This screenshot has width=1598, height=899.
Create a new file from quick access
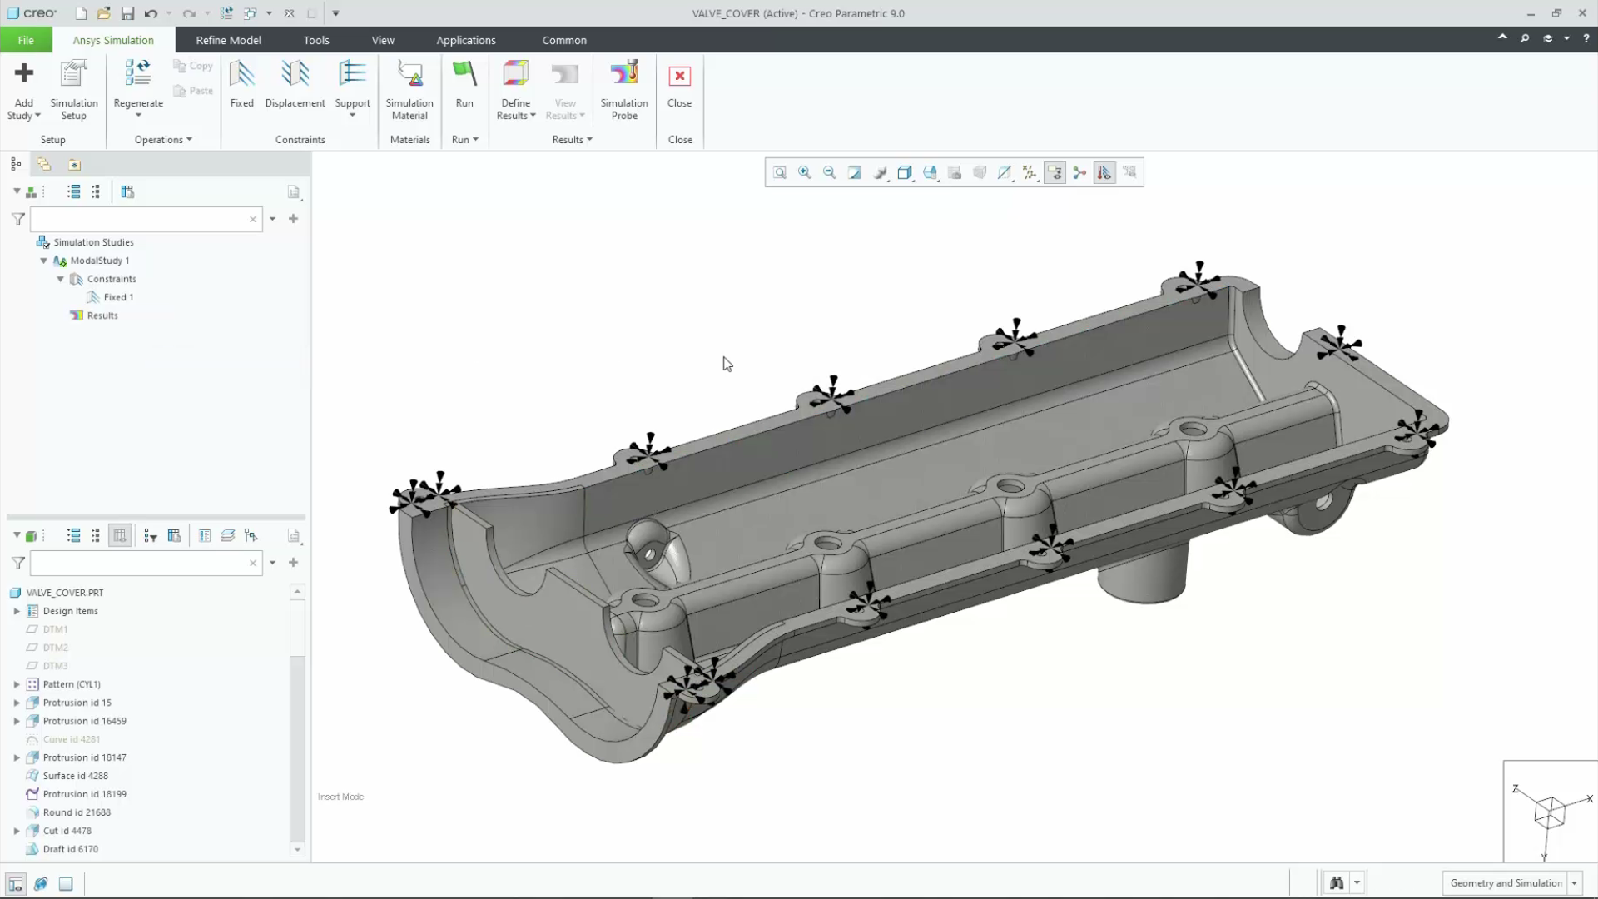pos(81,13)
